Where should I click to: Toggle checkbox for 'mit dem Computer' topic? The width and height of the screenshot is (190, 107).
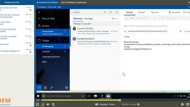[x=30, y=38]
